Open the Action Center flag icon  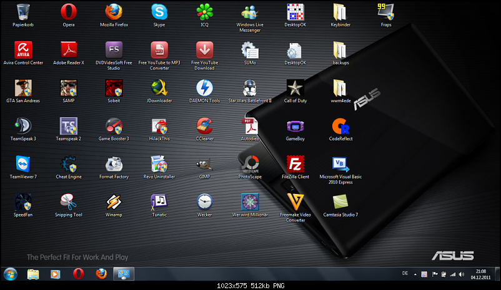[x=435, y=274]
